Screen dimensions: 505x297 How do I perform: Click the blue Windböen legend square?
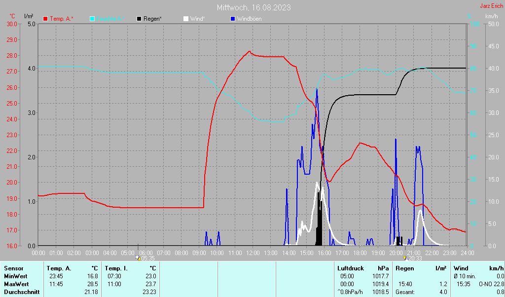(233, 19)
